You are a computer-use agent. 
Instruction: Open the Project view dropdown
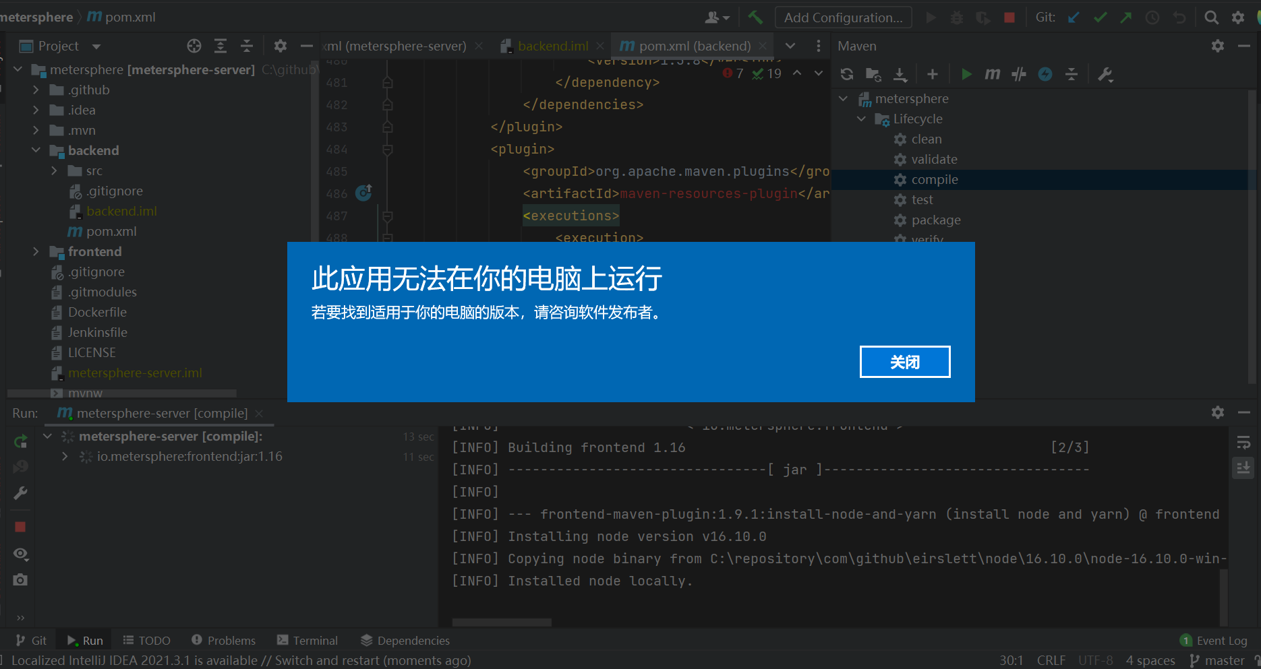96,46
